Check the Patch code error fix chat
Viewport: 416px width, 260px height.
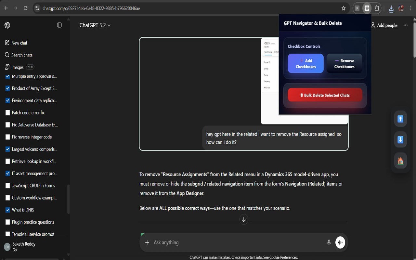(x=7, y=112)
